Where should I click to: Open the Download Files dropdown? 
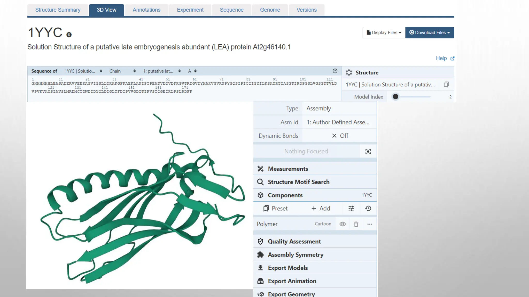(x=430, y=32)
